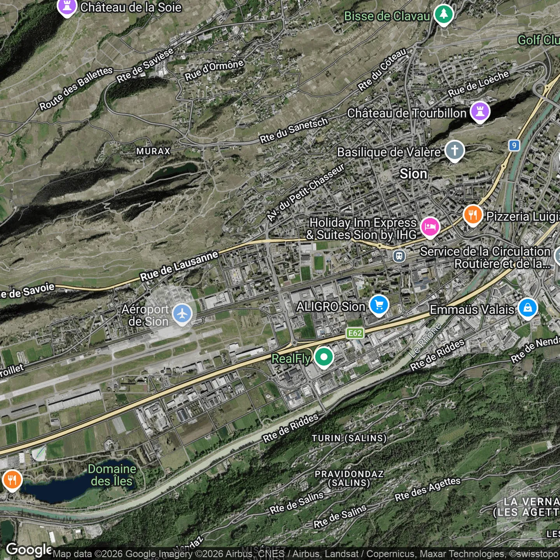Click the Sion train station icon

(399, 256)
